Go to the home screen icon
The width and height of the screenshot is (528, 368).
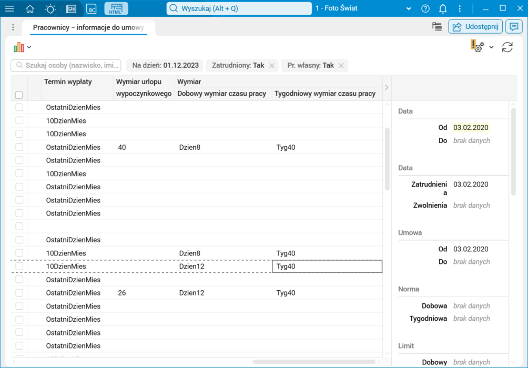[x=30, y=8]
